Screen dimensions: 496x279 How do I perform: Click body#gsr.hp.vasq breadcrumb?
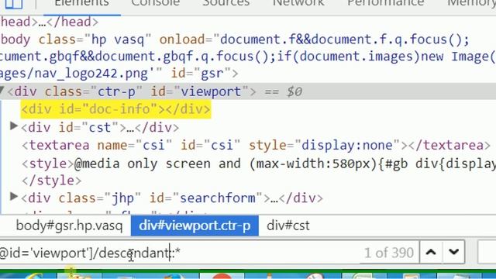[69, 226]
